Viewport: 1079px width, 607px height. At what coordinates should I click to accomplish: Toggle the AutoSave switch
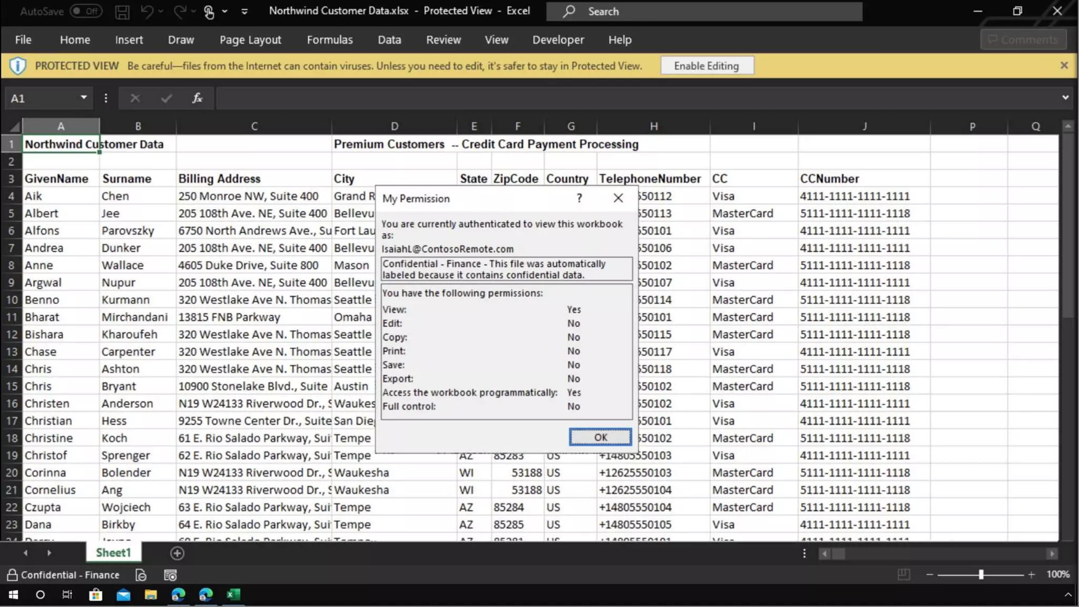[x=86, y=11]
